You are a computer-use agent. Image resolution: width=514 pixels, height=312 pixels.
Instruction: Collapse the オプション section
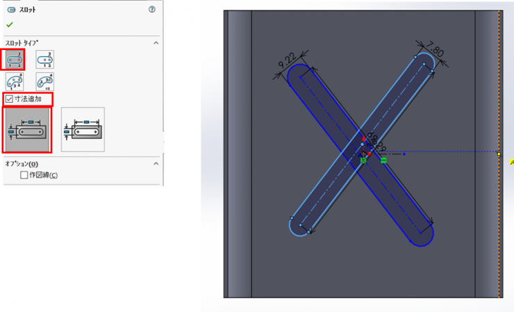(156, 164)
